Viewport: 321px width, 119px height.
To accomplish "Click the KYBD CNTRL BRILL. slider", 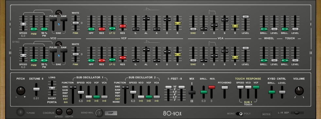I will 272,92.
